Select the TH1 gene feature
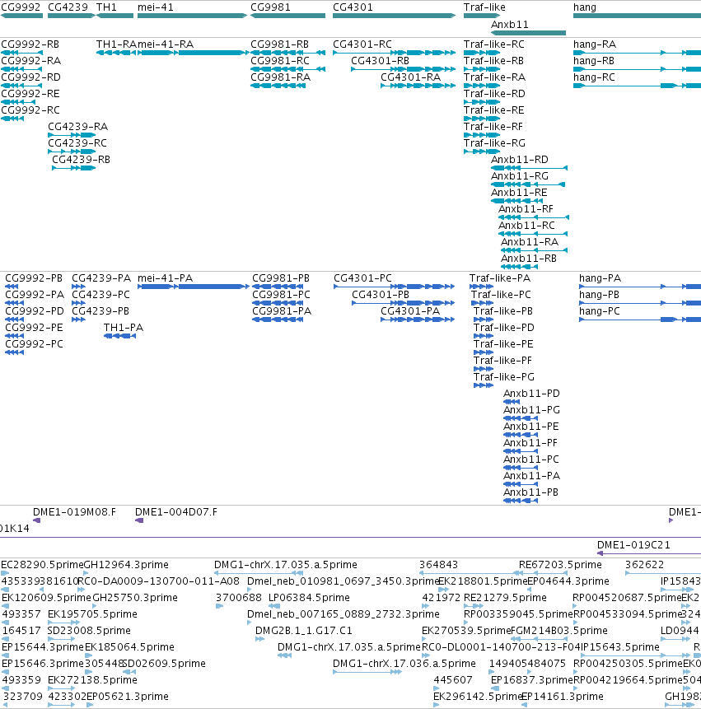Screen dimensions: 701x709 114,16
